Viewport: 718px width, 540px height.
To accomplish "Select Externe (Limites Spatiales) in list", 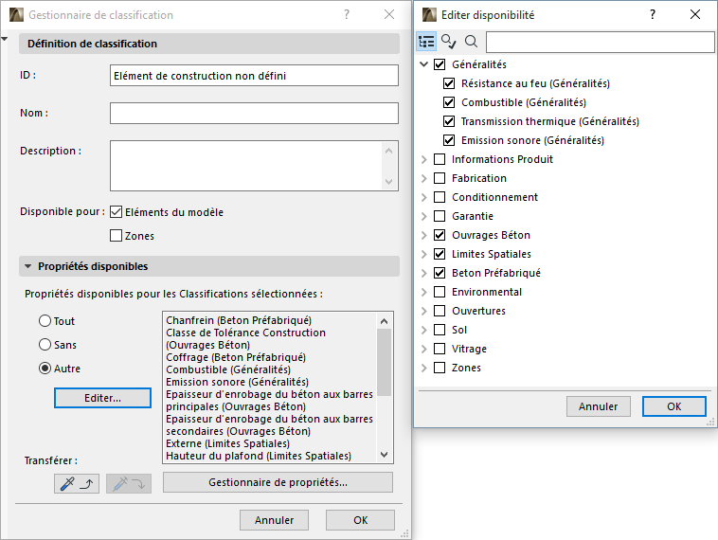I will point(227,443).
